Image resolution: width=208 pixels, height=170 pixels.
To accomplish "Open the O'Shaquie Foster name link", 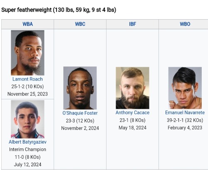I will (80, 113).
